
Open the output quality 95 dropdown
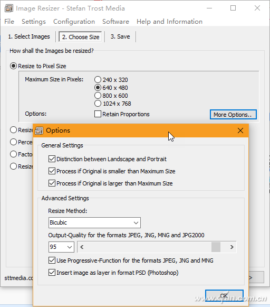(x=61, y=247)
